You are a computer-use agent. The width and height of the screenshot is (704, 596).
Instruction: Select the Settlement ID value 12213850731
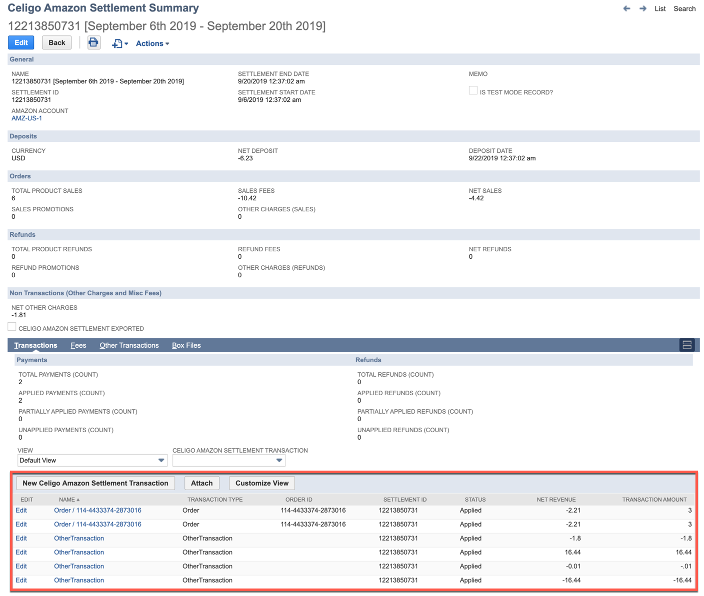[31, 100]
